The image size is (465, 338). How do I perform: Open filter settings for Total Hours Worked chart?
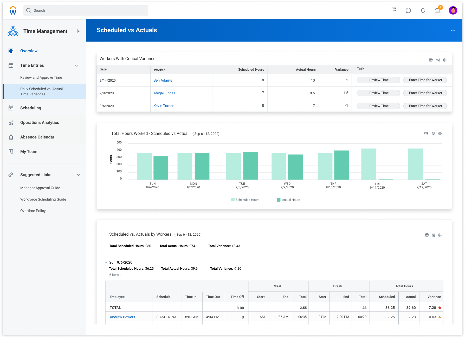tap(433, 133)
